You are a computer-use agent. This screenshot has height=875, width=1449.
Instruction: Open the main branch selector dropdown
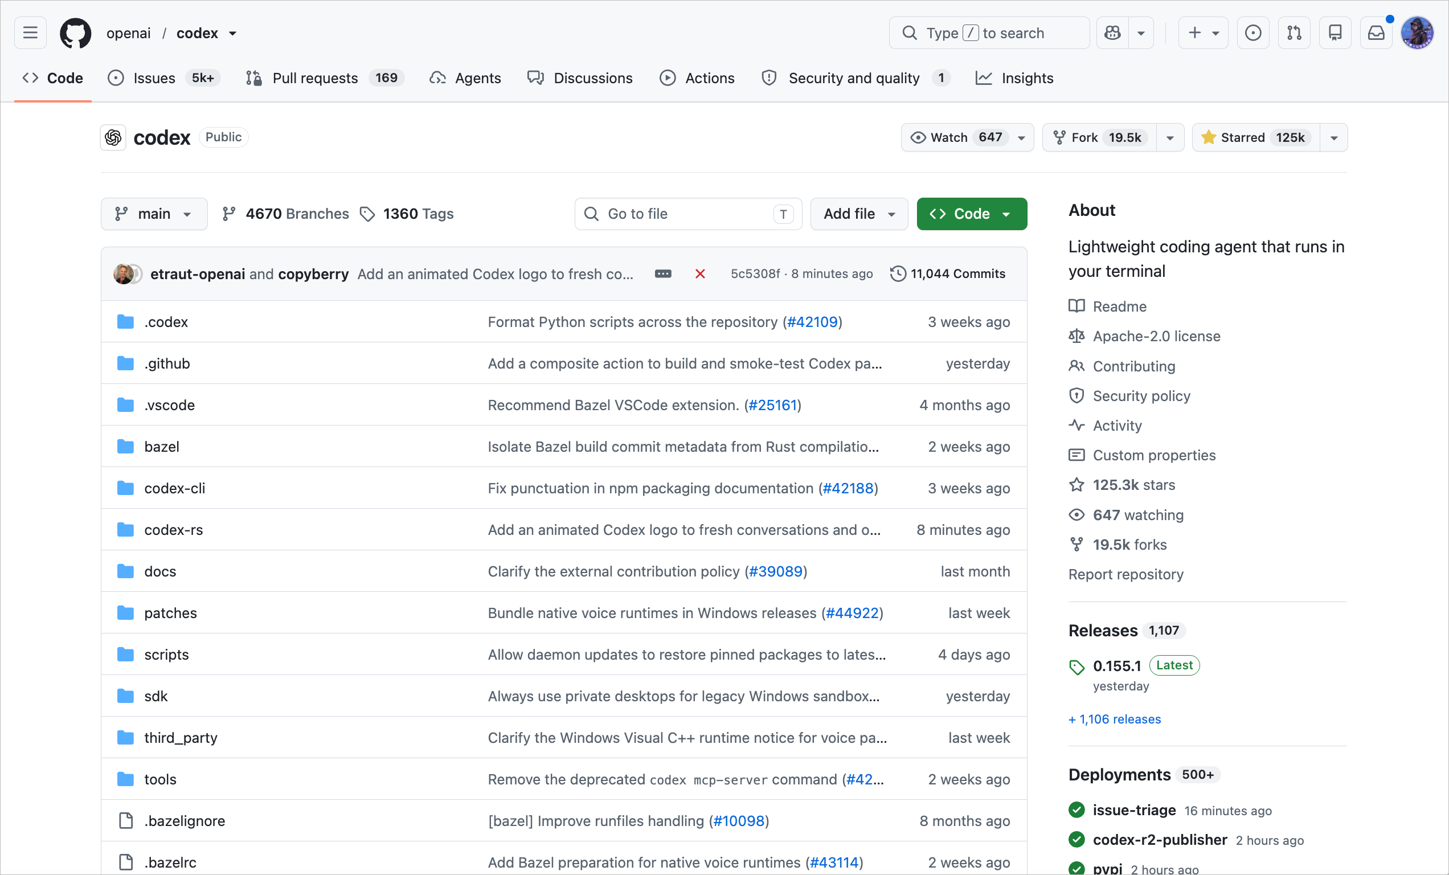[153, 214]
